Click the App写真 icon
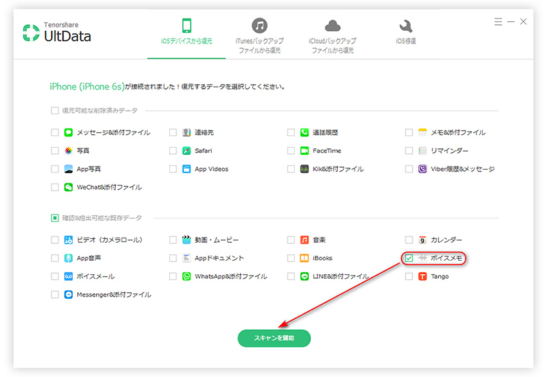The width and height of the screenshot is (547, 377). tap(68, 169)
